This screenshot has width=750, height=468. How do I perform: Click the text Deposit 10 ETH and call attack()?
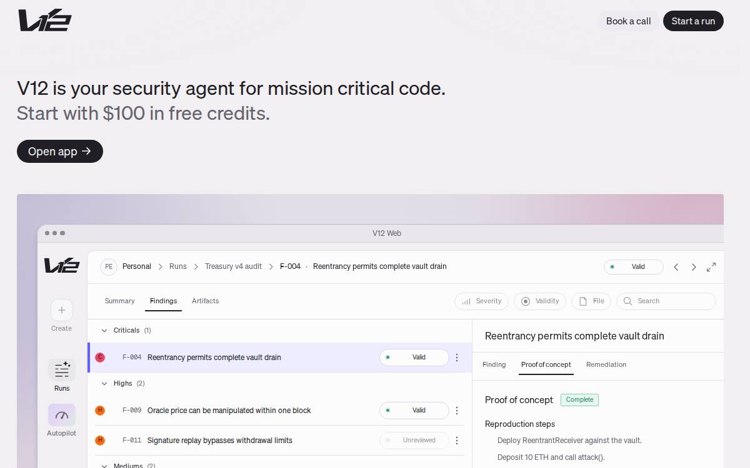pyautogui.click(x=551, y=457)
